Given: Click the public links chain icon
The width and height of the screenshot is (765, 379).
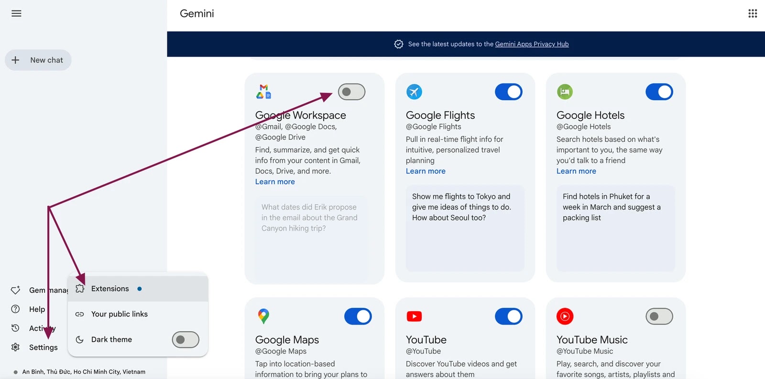Looking at the screenshot, I should coord(80,314).
